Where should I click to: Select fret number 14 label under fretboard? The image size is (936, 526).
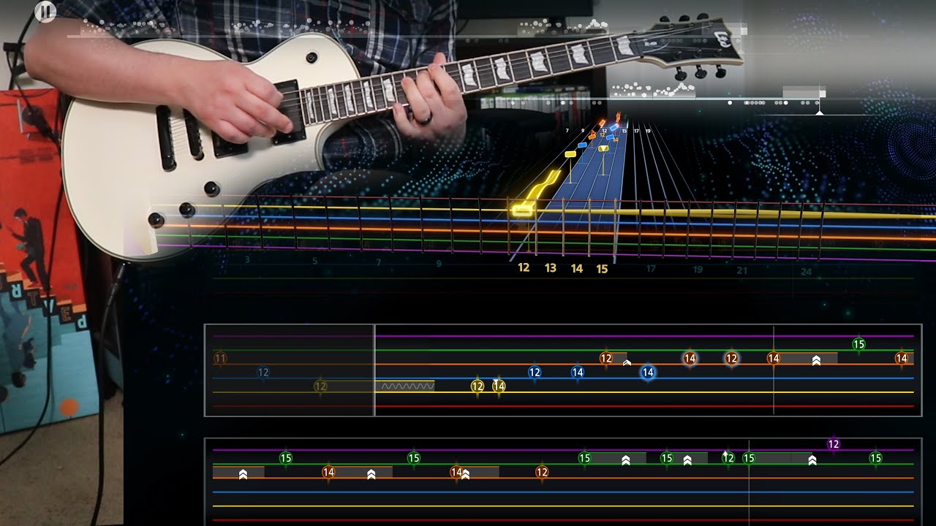pos(577,269)
